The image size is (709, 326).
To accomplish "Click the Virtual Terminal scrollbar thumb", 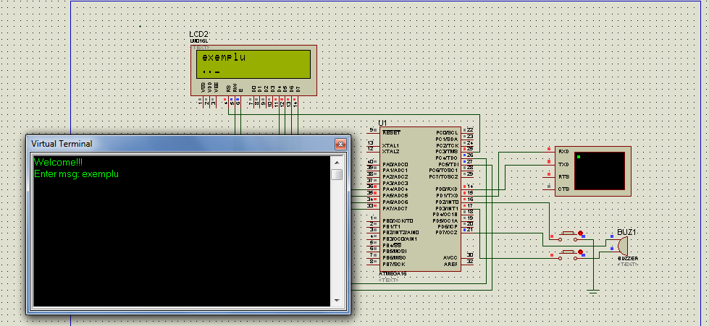I will point(337,174).
